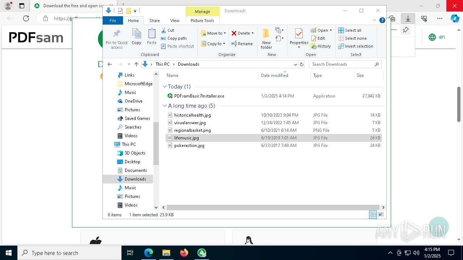Image resolution: width=463 pixels, height=260 pixels.
Task: Click Pin to Quick access icon
Action: coord(116,39)
